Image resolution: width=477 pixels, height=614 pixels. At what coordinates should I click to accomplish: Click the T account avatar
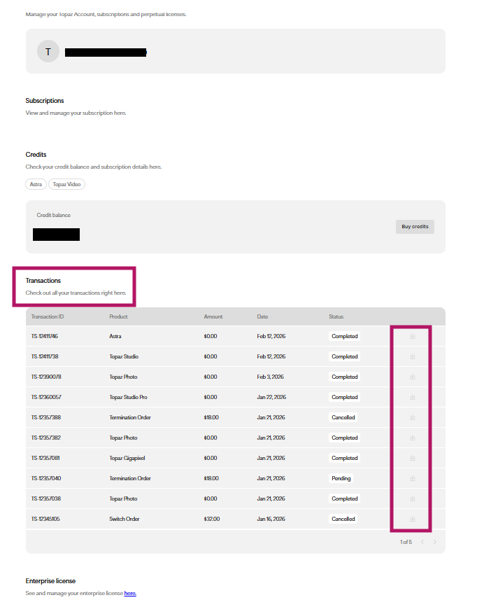pos(48,51)
